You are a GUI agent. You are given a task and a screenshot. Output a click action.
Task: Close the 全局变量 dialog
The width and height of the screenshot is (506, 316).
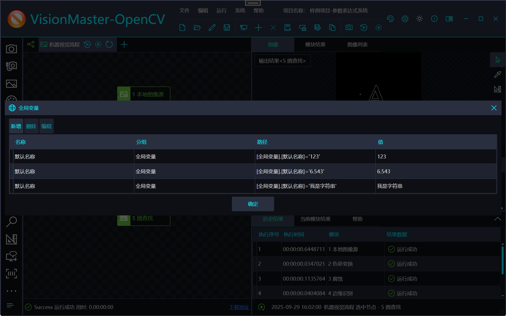pyautogui.click(x=494, y=108)
